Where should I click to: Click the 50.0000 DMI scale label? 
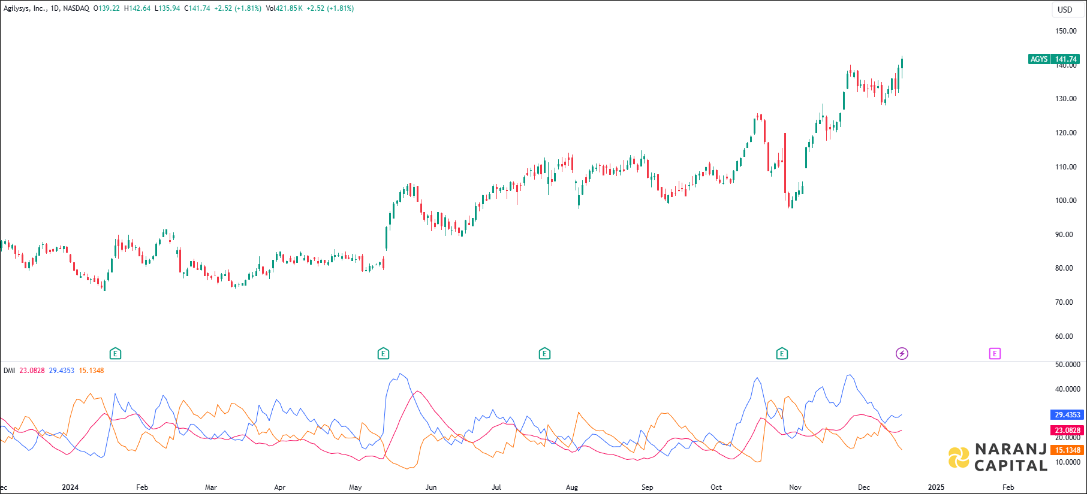click(1068, 364)
